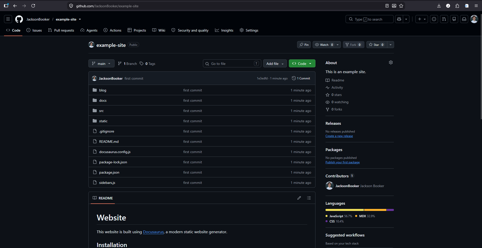
Task: Expand the Add file dropdown
Action: [x=275, y=63]
